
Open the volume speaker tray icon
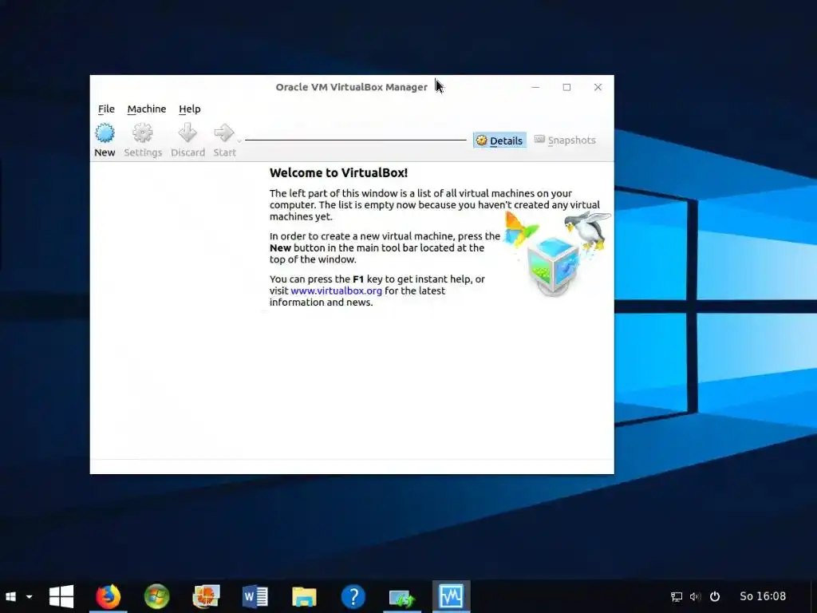tap(695, 597)
